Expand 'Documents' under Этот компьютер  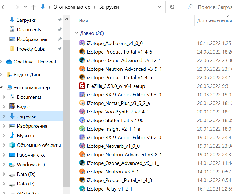pos(4,97)
